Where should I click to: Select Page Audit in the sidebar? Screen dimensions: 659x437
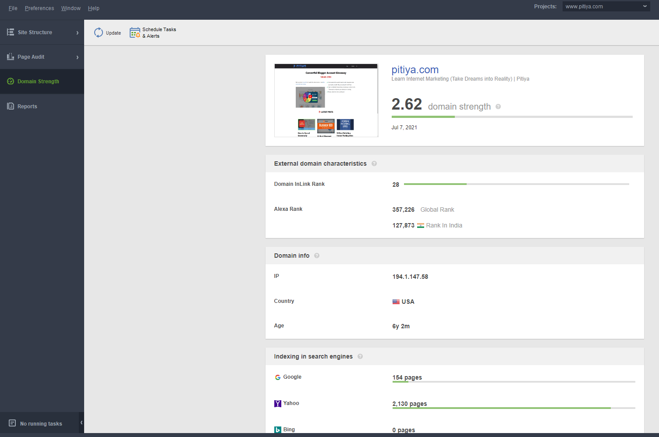42,57
